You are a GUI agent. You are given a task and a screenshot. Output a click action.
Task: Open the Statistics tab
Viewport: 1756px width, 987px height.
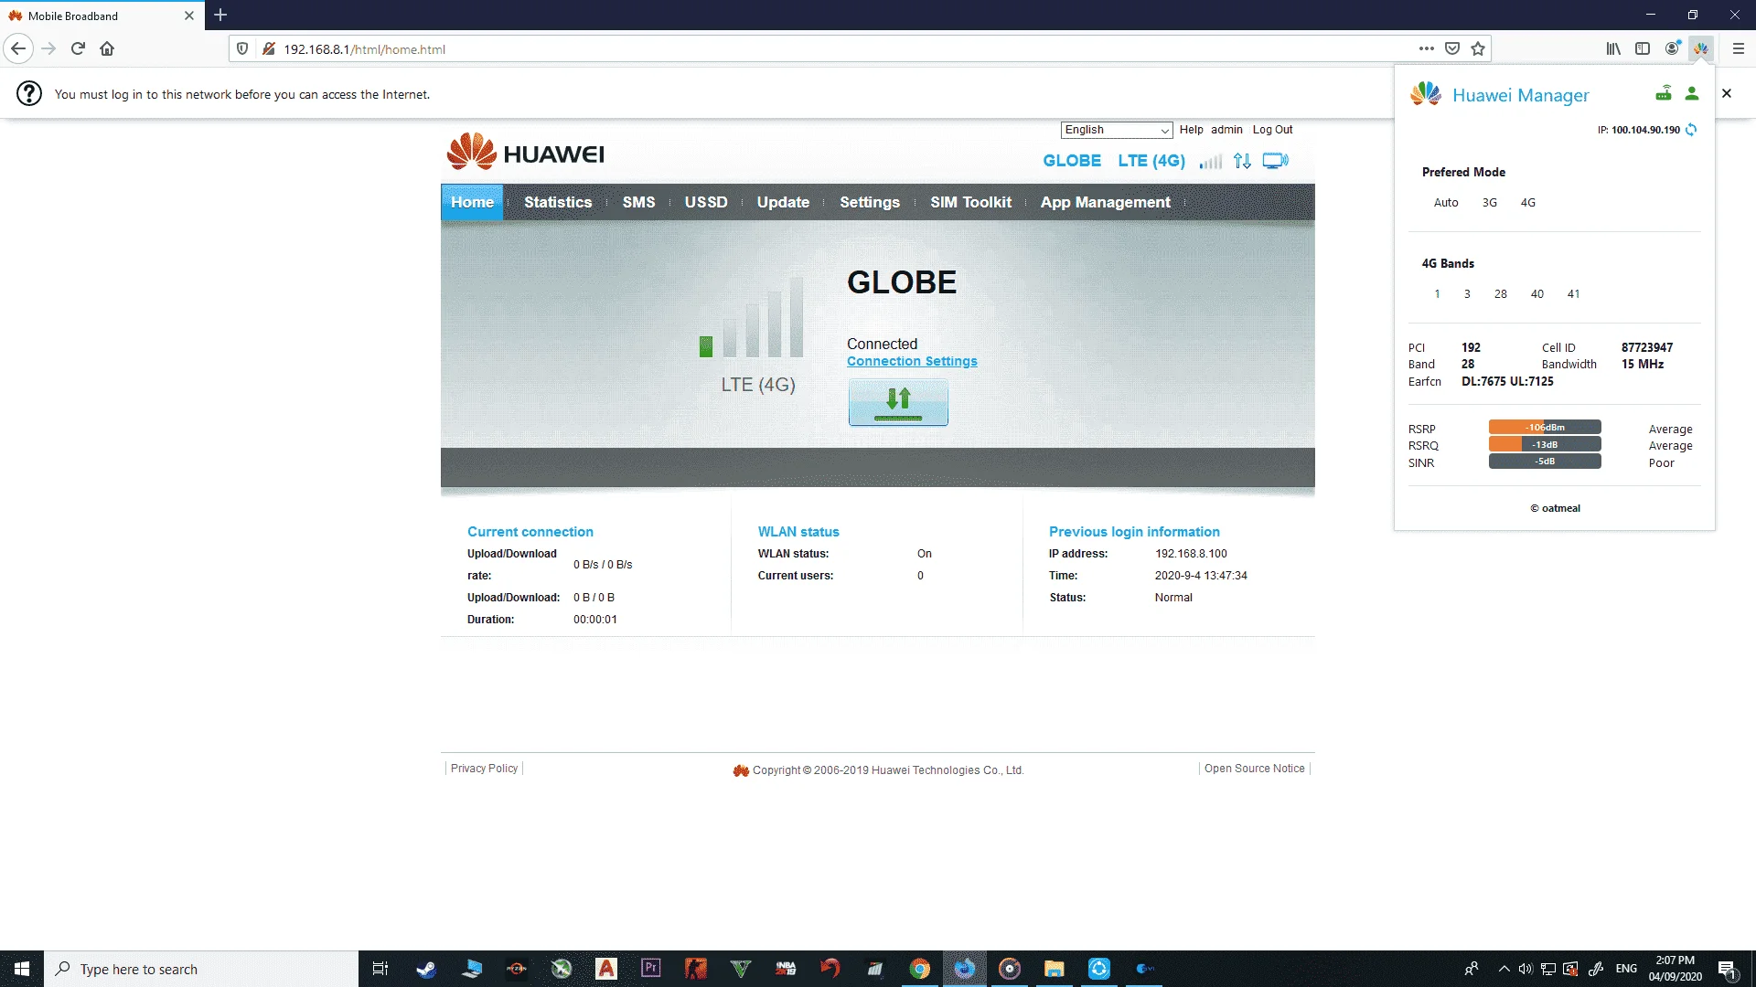click(558, 202)
